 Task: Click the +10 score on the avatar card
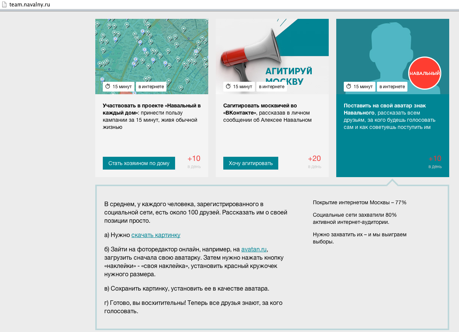435,159
